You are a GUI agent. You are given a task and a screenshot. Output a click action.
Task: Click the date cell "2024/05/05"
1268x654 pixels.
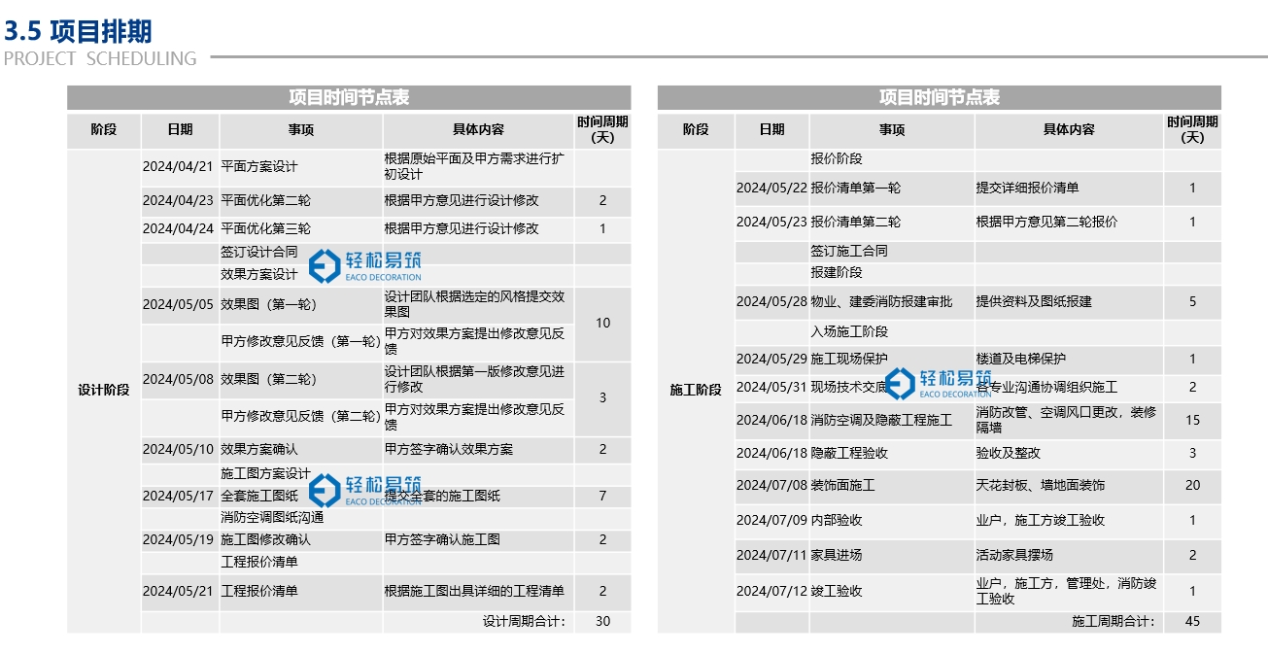coord(178,305)
